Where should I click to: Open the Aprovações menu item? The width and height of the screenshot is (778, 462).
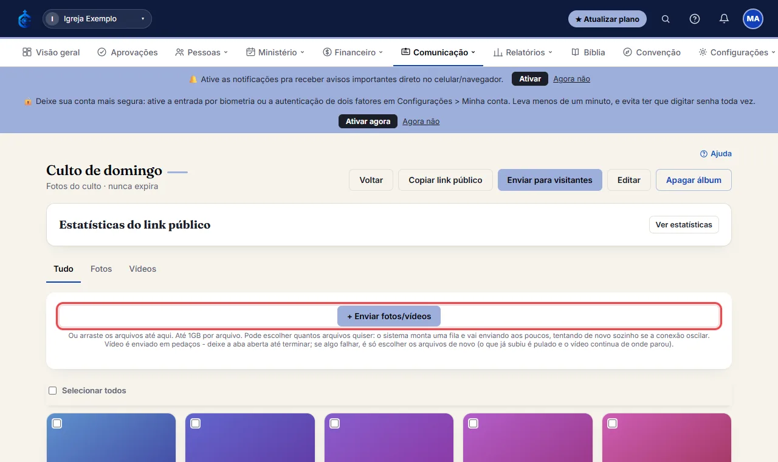(x=128, y=52)
